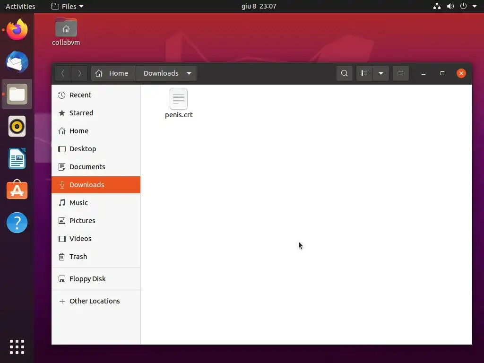Open Pictures in the sidebar
Image resolution: width=484 pixels, height=363 pixels.
point(96,220)
